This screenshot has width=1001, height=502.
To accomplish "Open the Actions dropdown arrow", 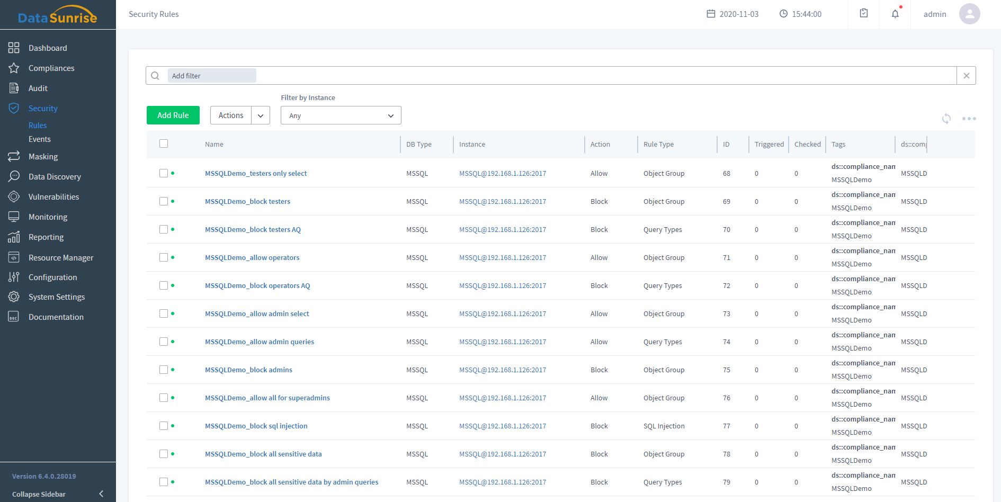I will 261,115.
